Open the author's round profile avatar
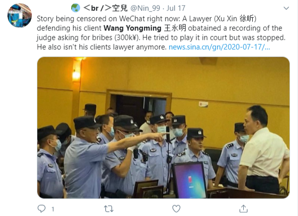Screen dimensions: 298x216 pyautogui.click(x=19, y=15)
